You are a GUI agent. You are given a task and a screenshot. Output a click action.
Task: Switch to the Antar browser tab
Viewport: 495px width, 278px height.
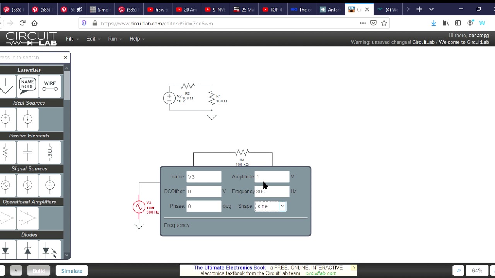coord(330,10)
